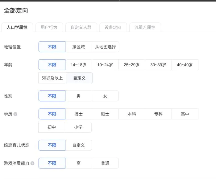
Task: Select 小学 education level
Action: tap(78, 127)
